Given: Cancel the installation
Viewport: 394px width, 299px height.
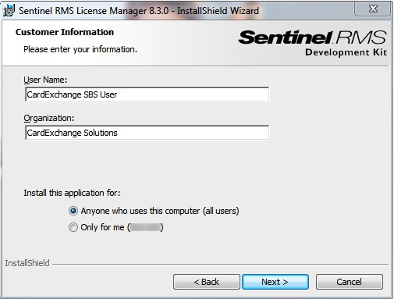Looking at the screenshot, I should pyautogui.click(x=349, y=282).
